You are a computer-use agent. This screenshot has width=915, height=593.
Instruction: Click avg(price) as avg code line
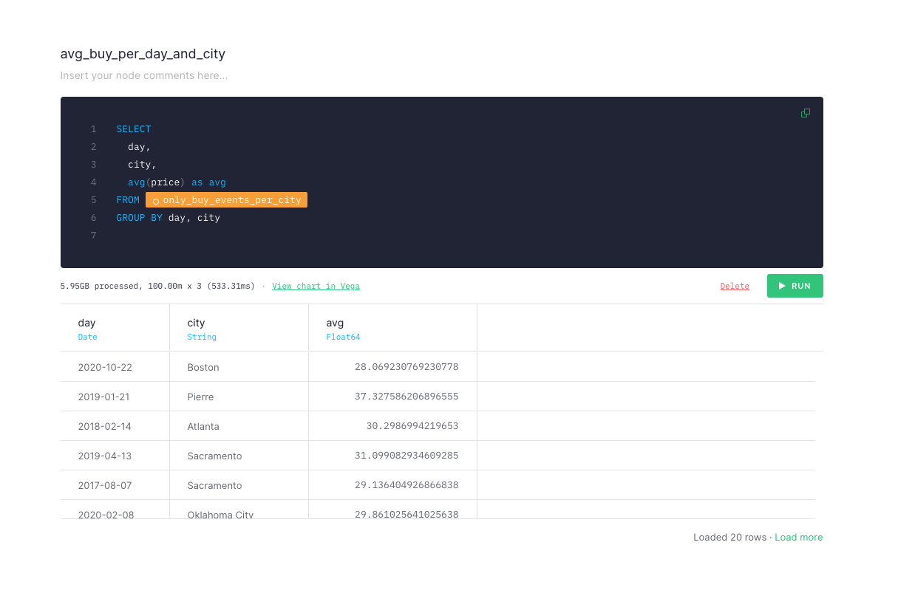(177, 182)
